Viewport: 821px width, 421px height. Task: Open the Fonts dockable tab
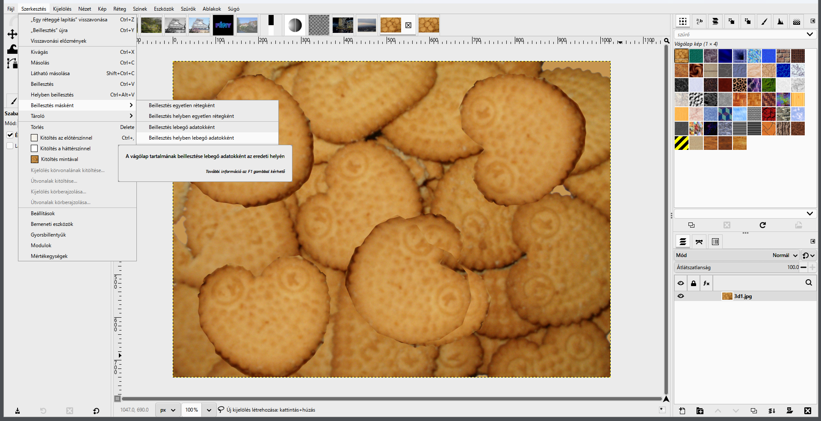point(700,21)
